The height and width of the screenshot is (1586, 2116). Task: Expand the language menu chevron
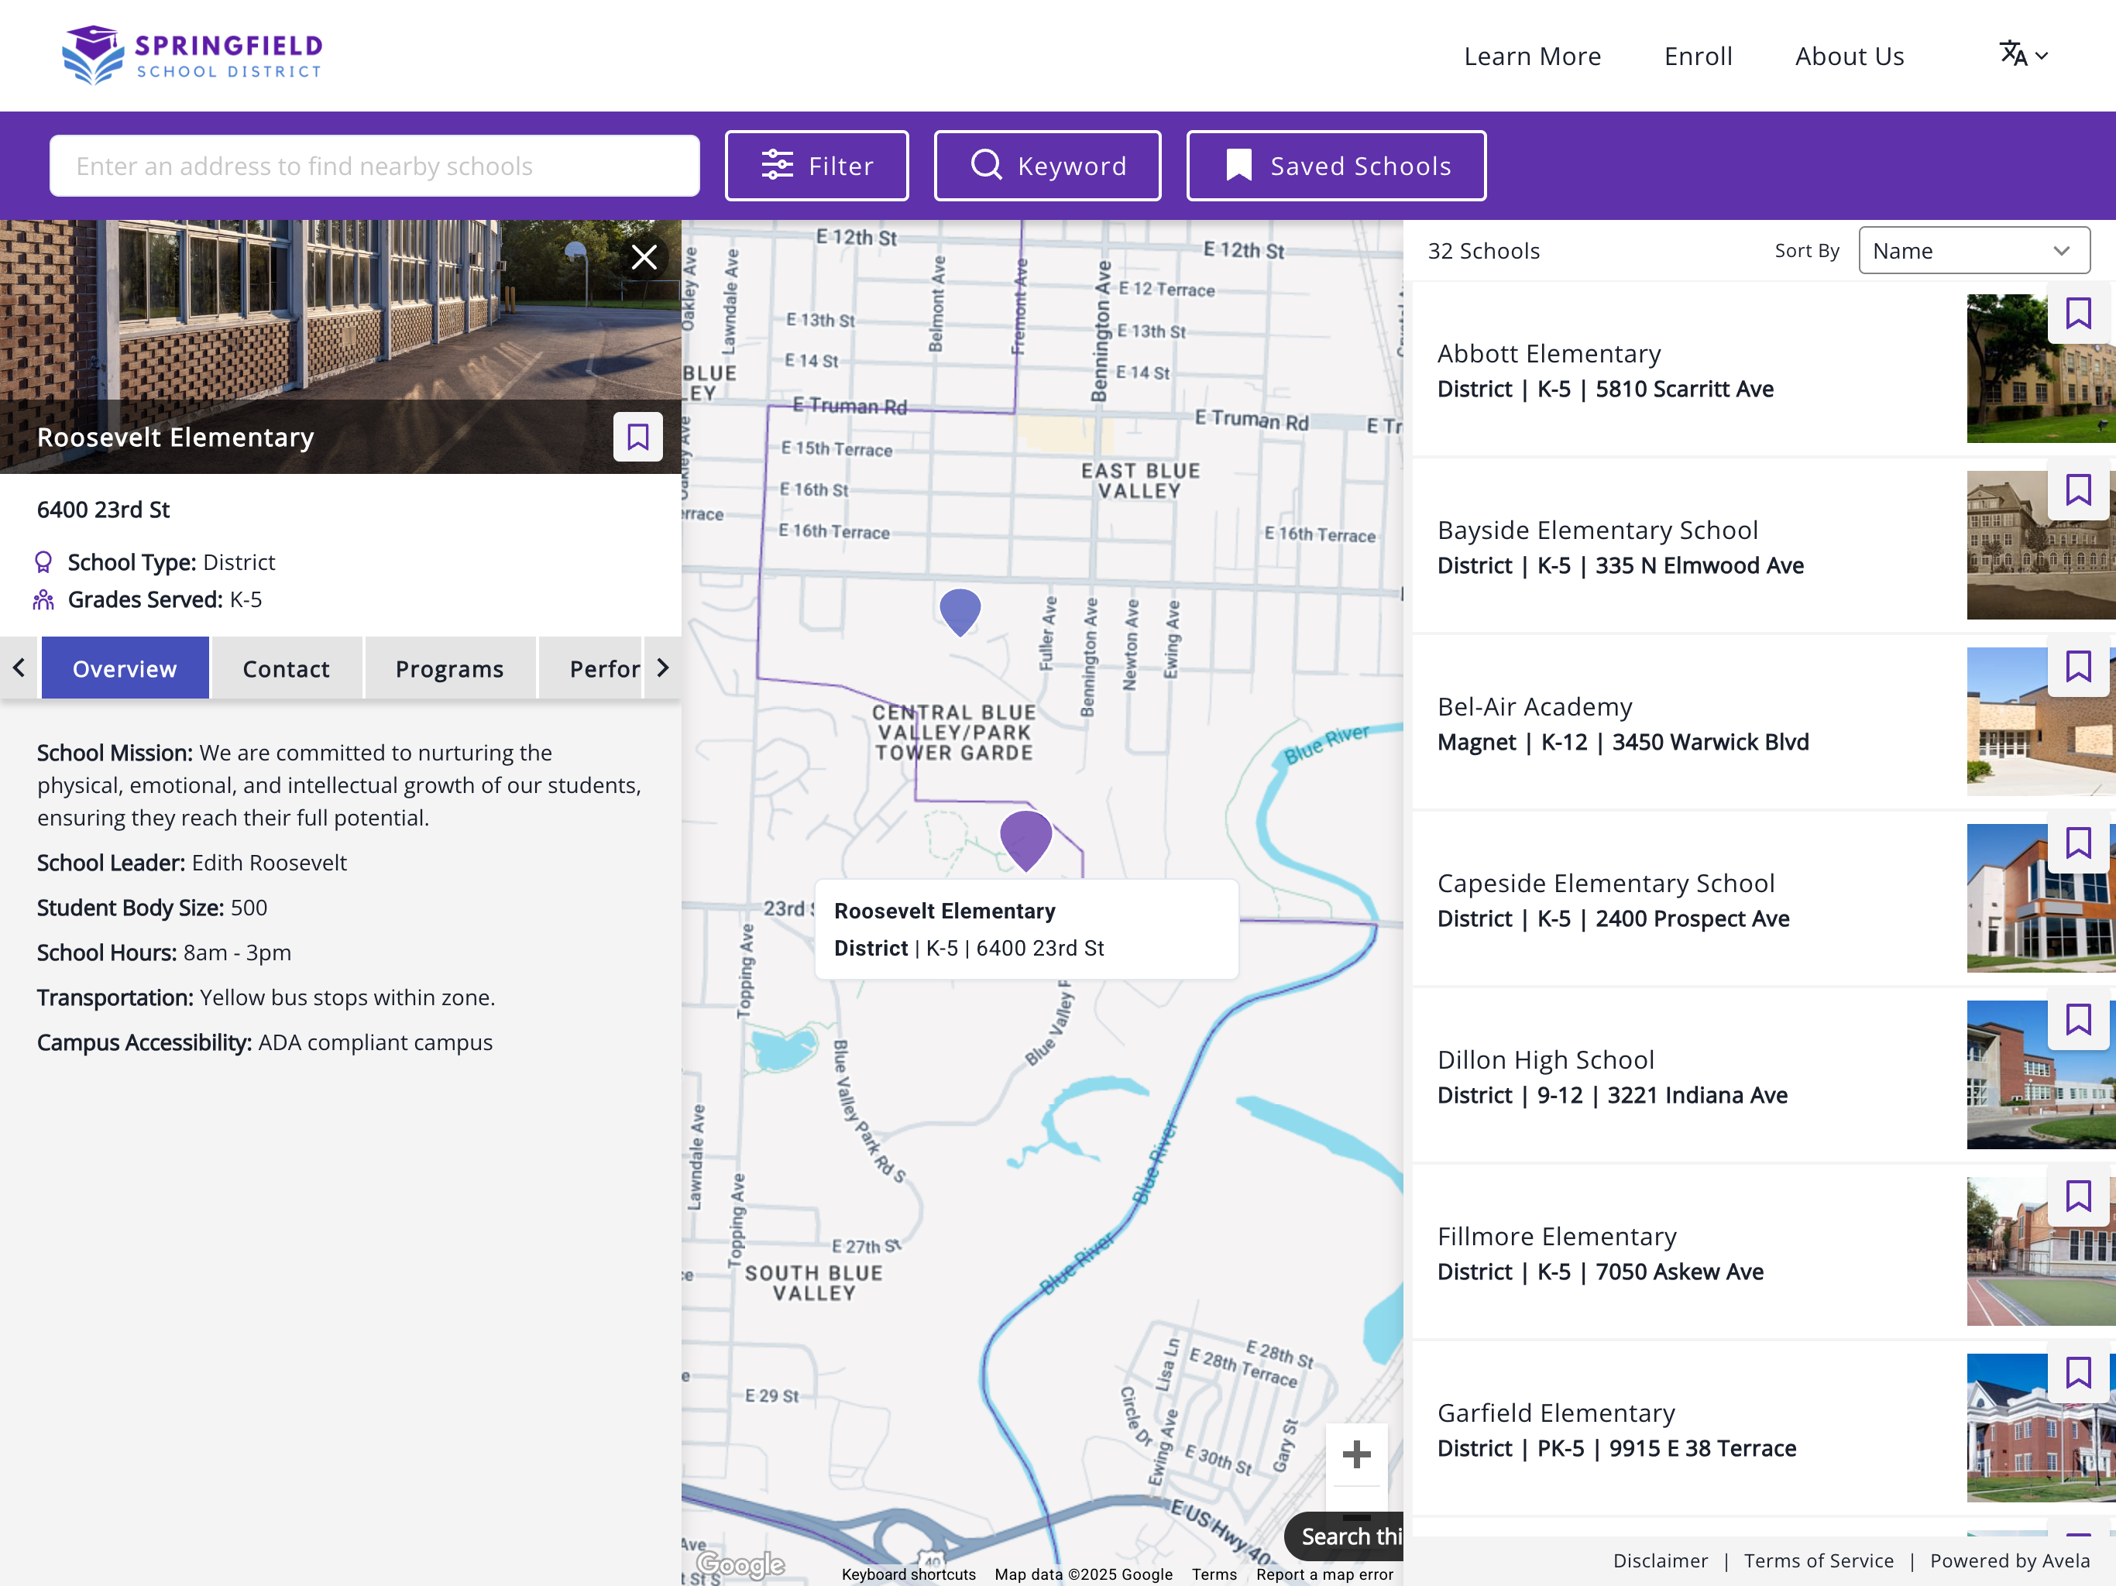(x=2043, y=56)
